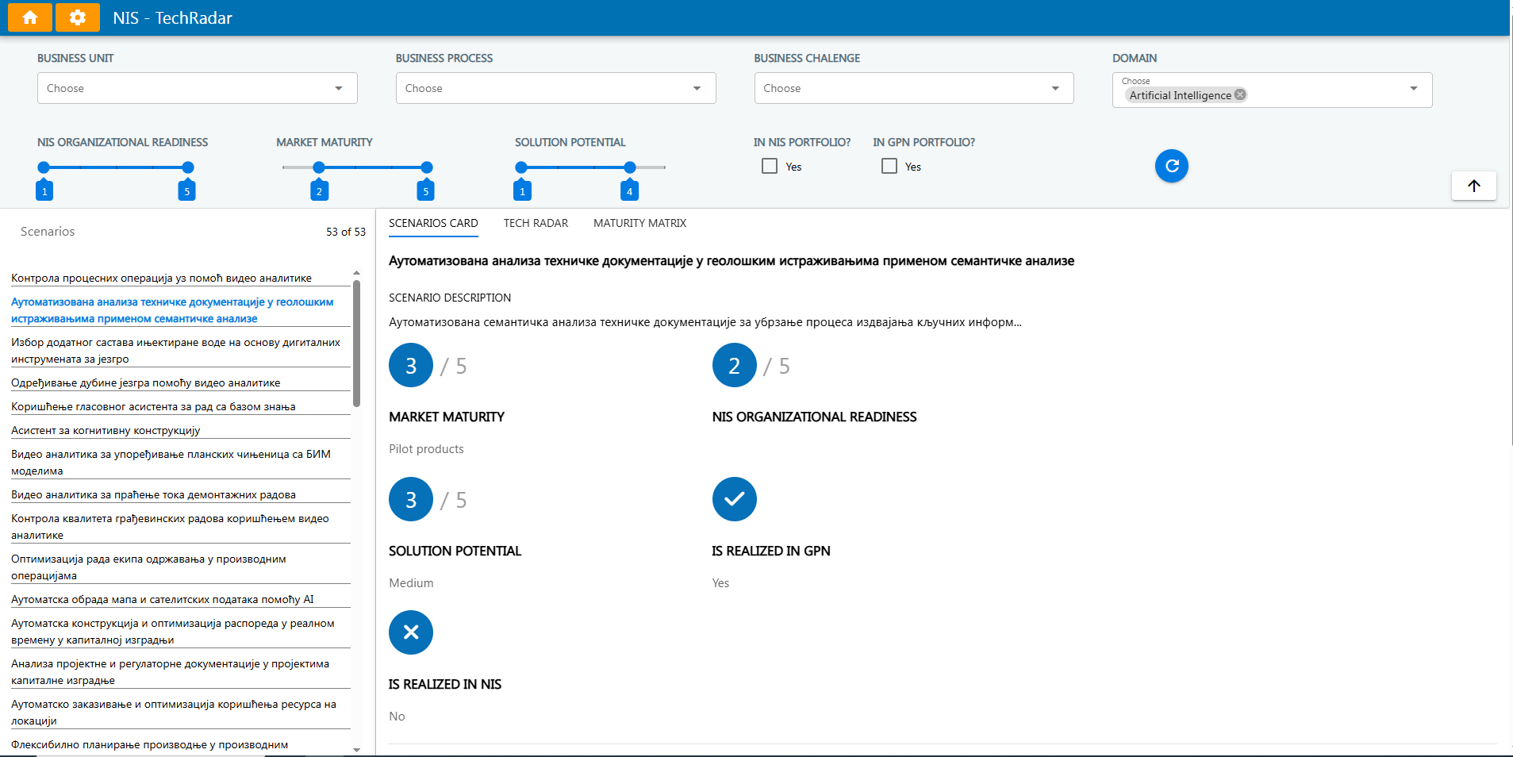The width and height of the screenshot is (1513, 757).
Task: Switch to the Maturity Matrix tab
Action: [639, 223]
